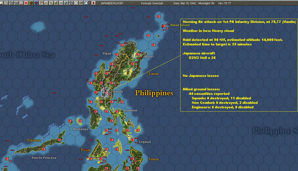The image size is (298, 171).
Task: Click the Panay island label
Action: click(x=86, y=150)
